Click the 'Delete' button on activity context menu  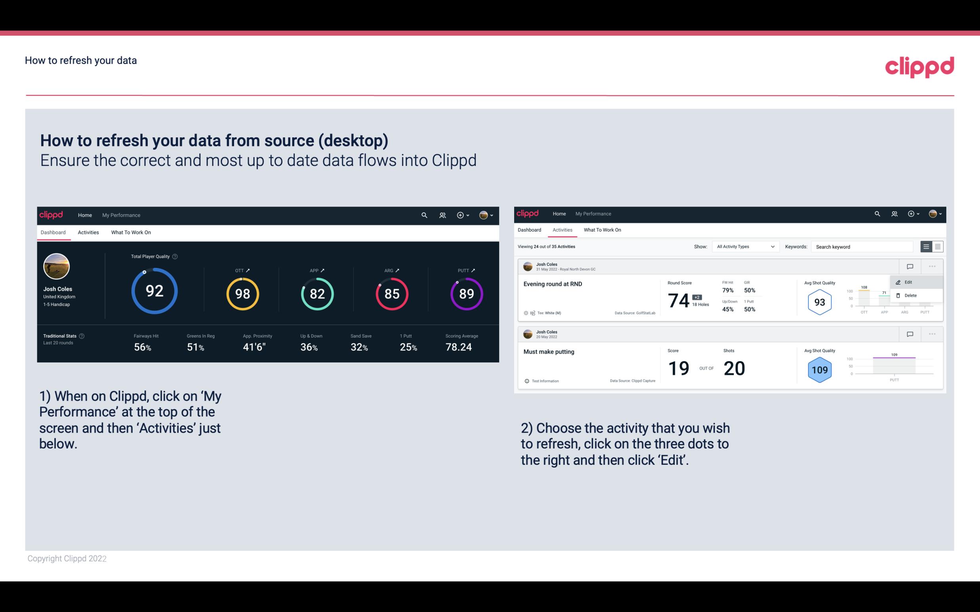[911, 295]
